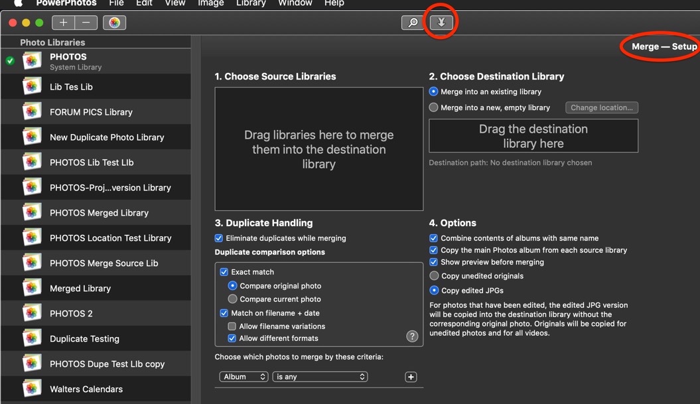The height and width of the screenshot is (404, 700).
Task: Select Merge into an existing library
Action: pos(433,92)
